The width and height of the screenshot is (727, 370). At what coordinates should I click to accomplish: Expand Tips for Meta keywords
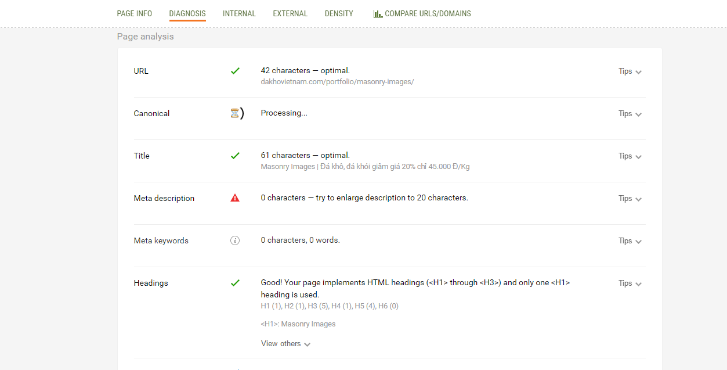point(630,241)
